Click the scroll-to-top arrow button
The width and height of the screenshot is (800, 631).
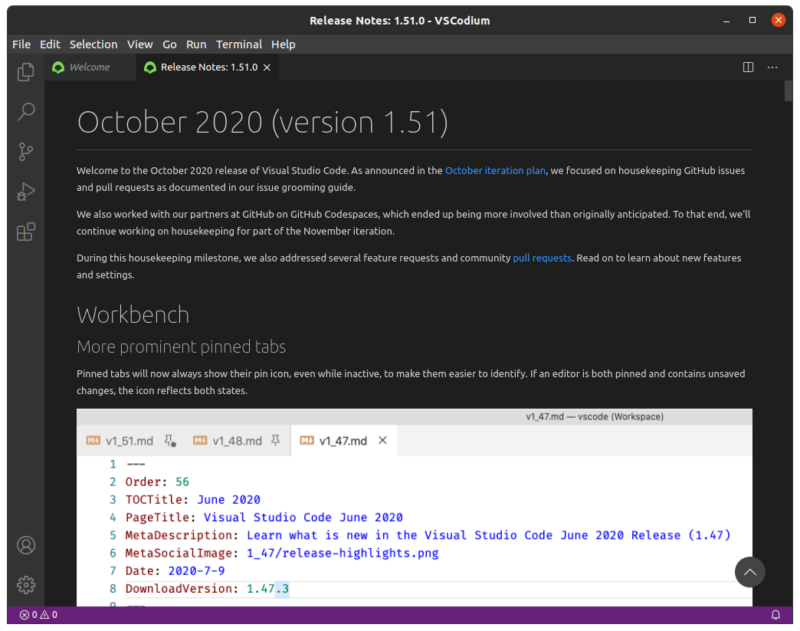750,572
